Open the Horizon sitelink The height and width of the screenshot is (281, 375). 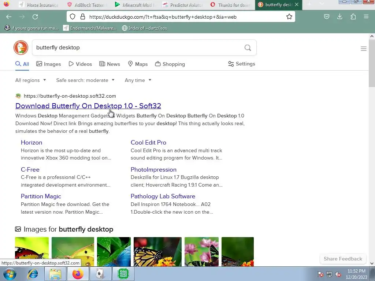(31, 142)
